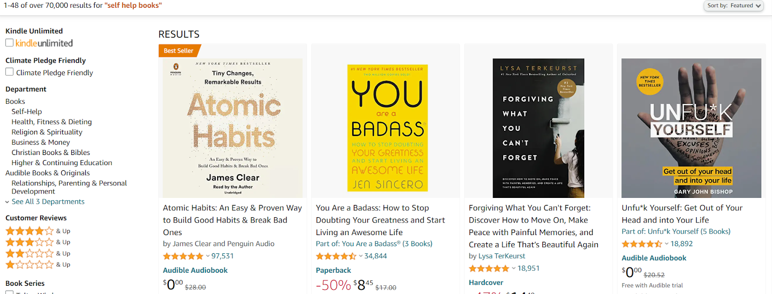The image size is (772, 294).
Task: Filter by 2 stars & up rating
Action: point(38,253)
